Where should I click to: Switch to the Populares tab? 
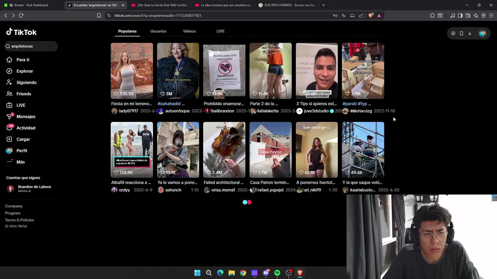point(127,31)
